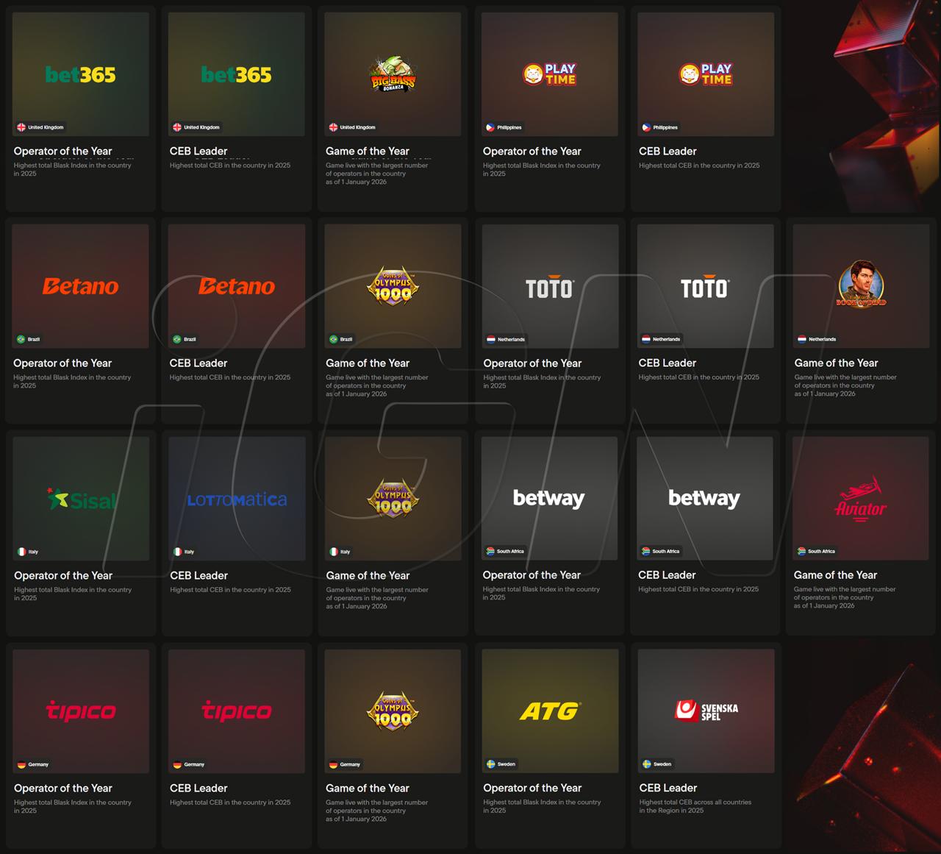Click Philippines flag badge on Play Time CEB Leader card
The width and height of the screenshot is (941, 854).
tap(659, 127)
